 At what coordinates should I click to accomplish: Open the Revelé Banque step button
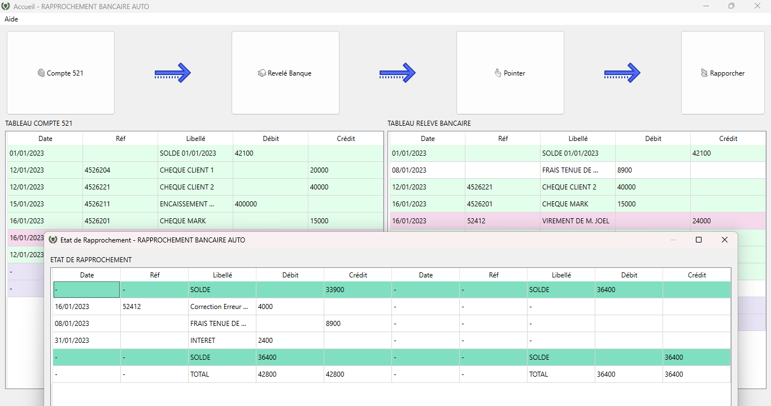click(x=285, y=73)
